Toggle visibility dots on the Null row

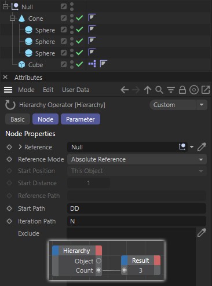pos(72,6)
